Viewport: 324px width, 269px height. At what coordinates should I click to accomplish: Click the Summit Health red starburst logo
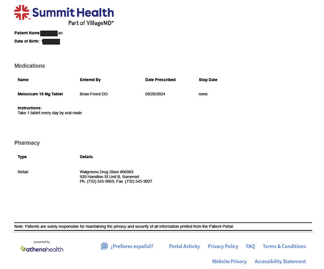click(x=22, y=12)
